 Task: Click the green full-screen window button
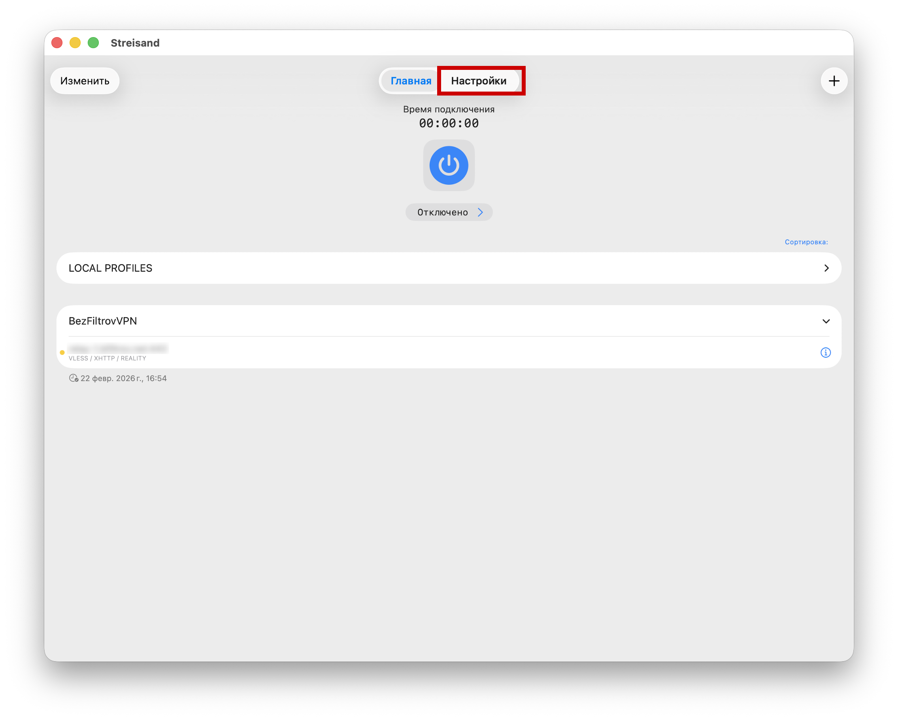point(93,42)
